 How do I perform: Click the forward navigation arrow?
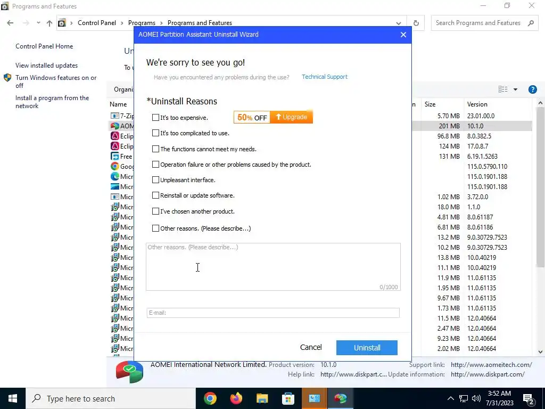tap(26, 23)
